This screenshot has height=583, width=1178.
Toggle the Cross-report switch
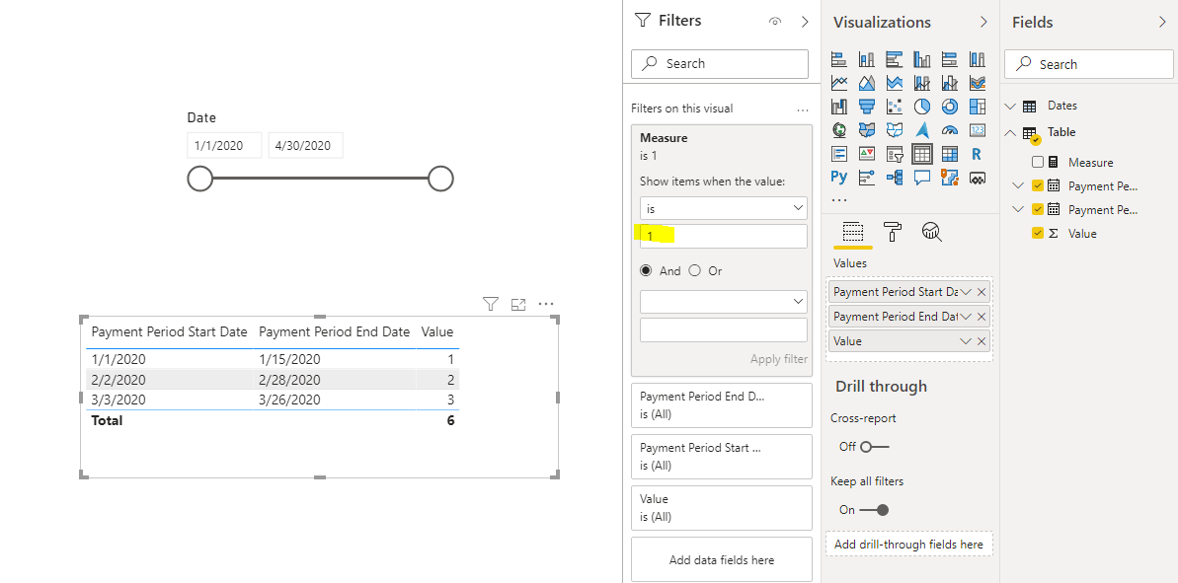click(875, 447)
